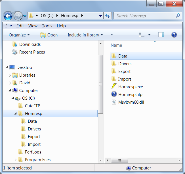Select Downloads in the navigation pane
The image size is (185, 174).
pyautogui.click(x=30, y=44)
